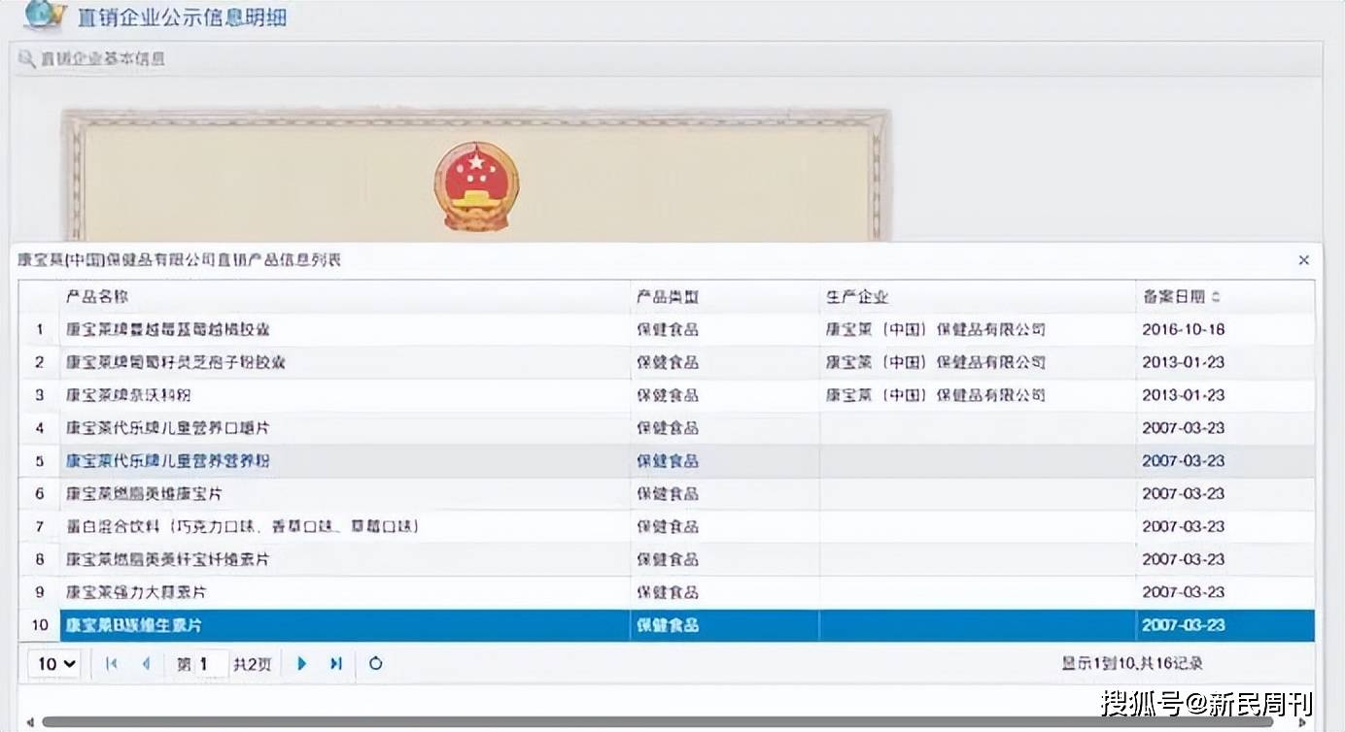
Task: Click 保健食品 in row 9
Action: point(668,592)
